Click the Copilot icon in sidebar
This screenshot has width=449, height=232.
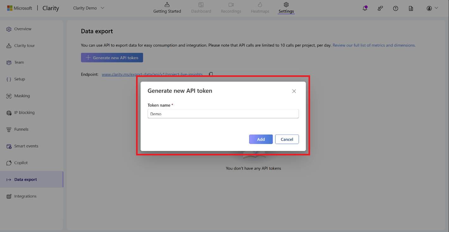9,163
